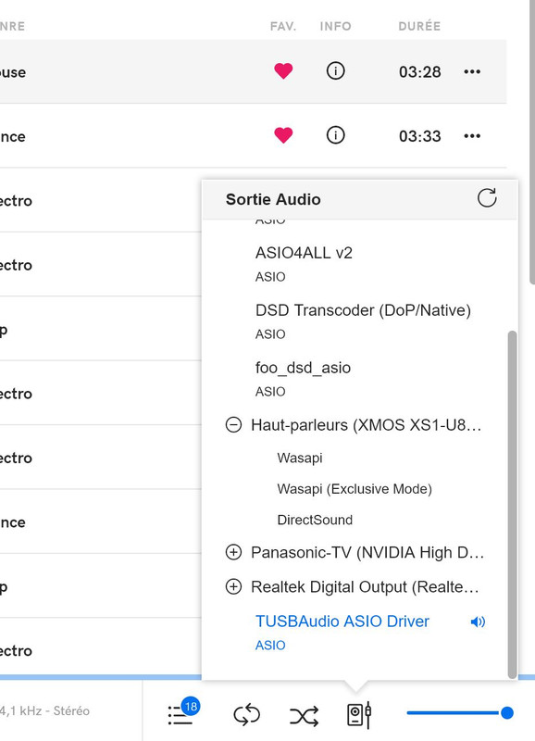Screen dimensions: 535x741
Task: Choose Wasapi output mode
Action: [x=300, y=458]
